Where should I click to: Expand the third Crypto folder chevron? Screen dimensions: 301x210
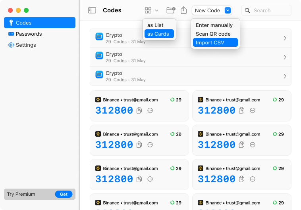pos(285,76)
